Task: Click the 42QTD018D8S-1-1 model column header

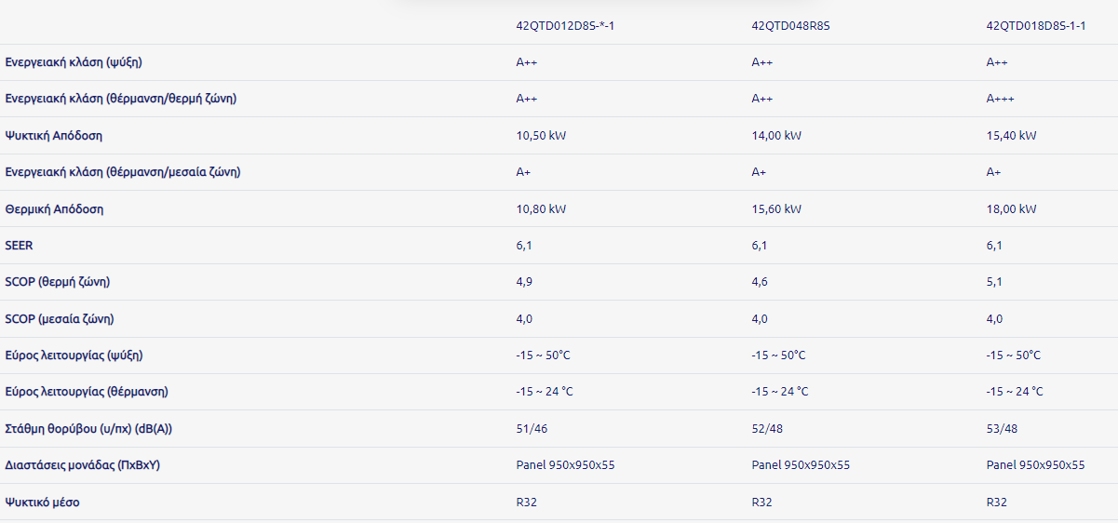Action: 1036,26
